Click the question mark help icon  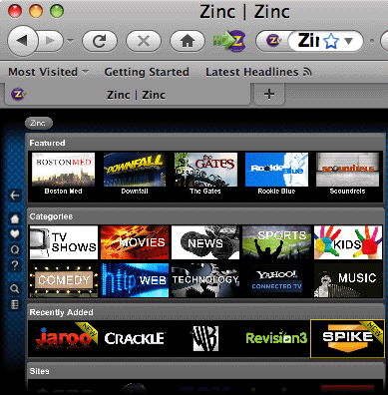click(x=14, y=265)
